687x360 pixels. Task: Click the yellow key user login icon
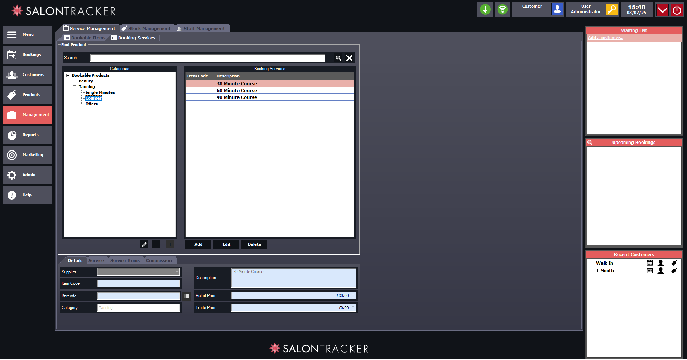pos(612,10)
